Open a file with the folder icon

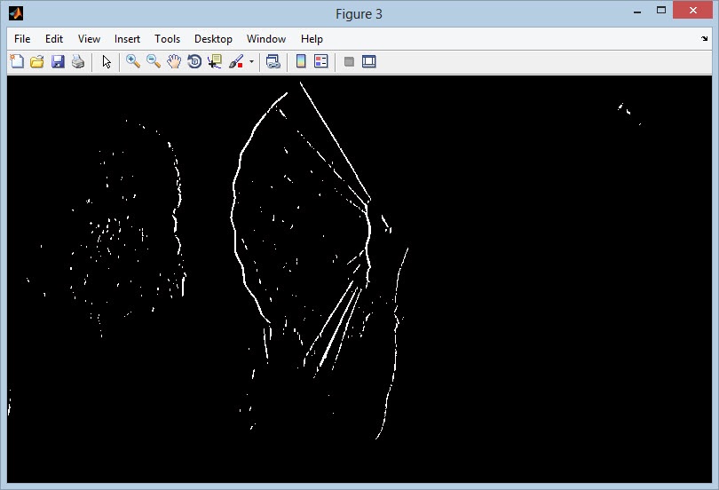[x=37, y=61]
